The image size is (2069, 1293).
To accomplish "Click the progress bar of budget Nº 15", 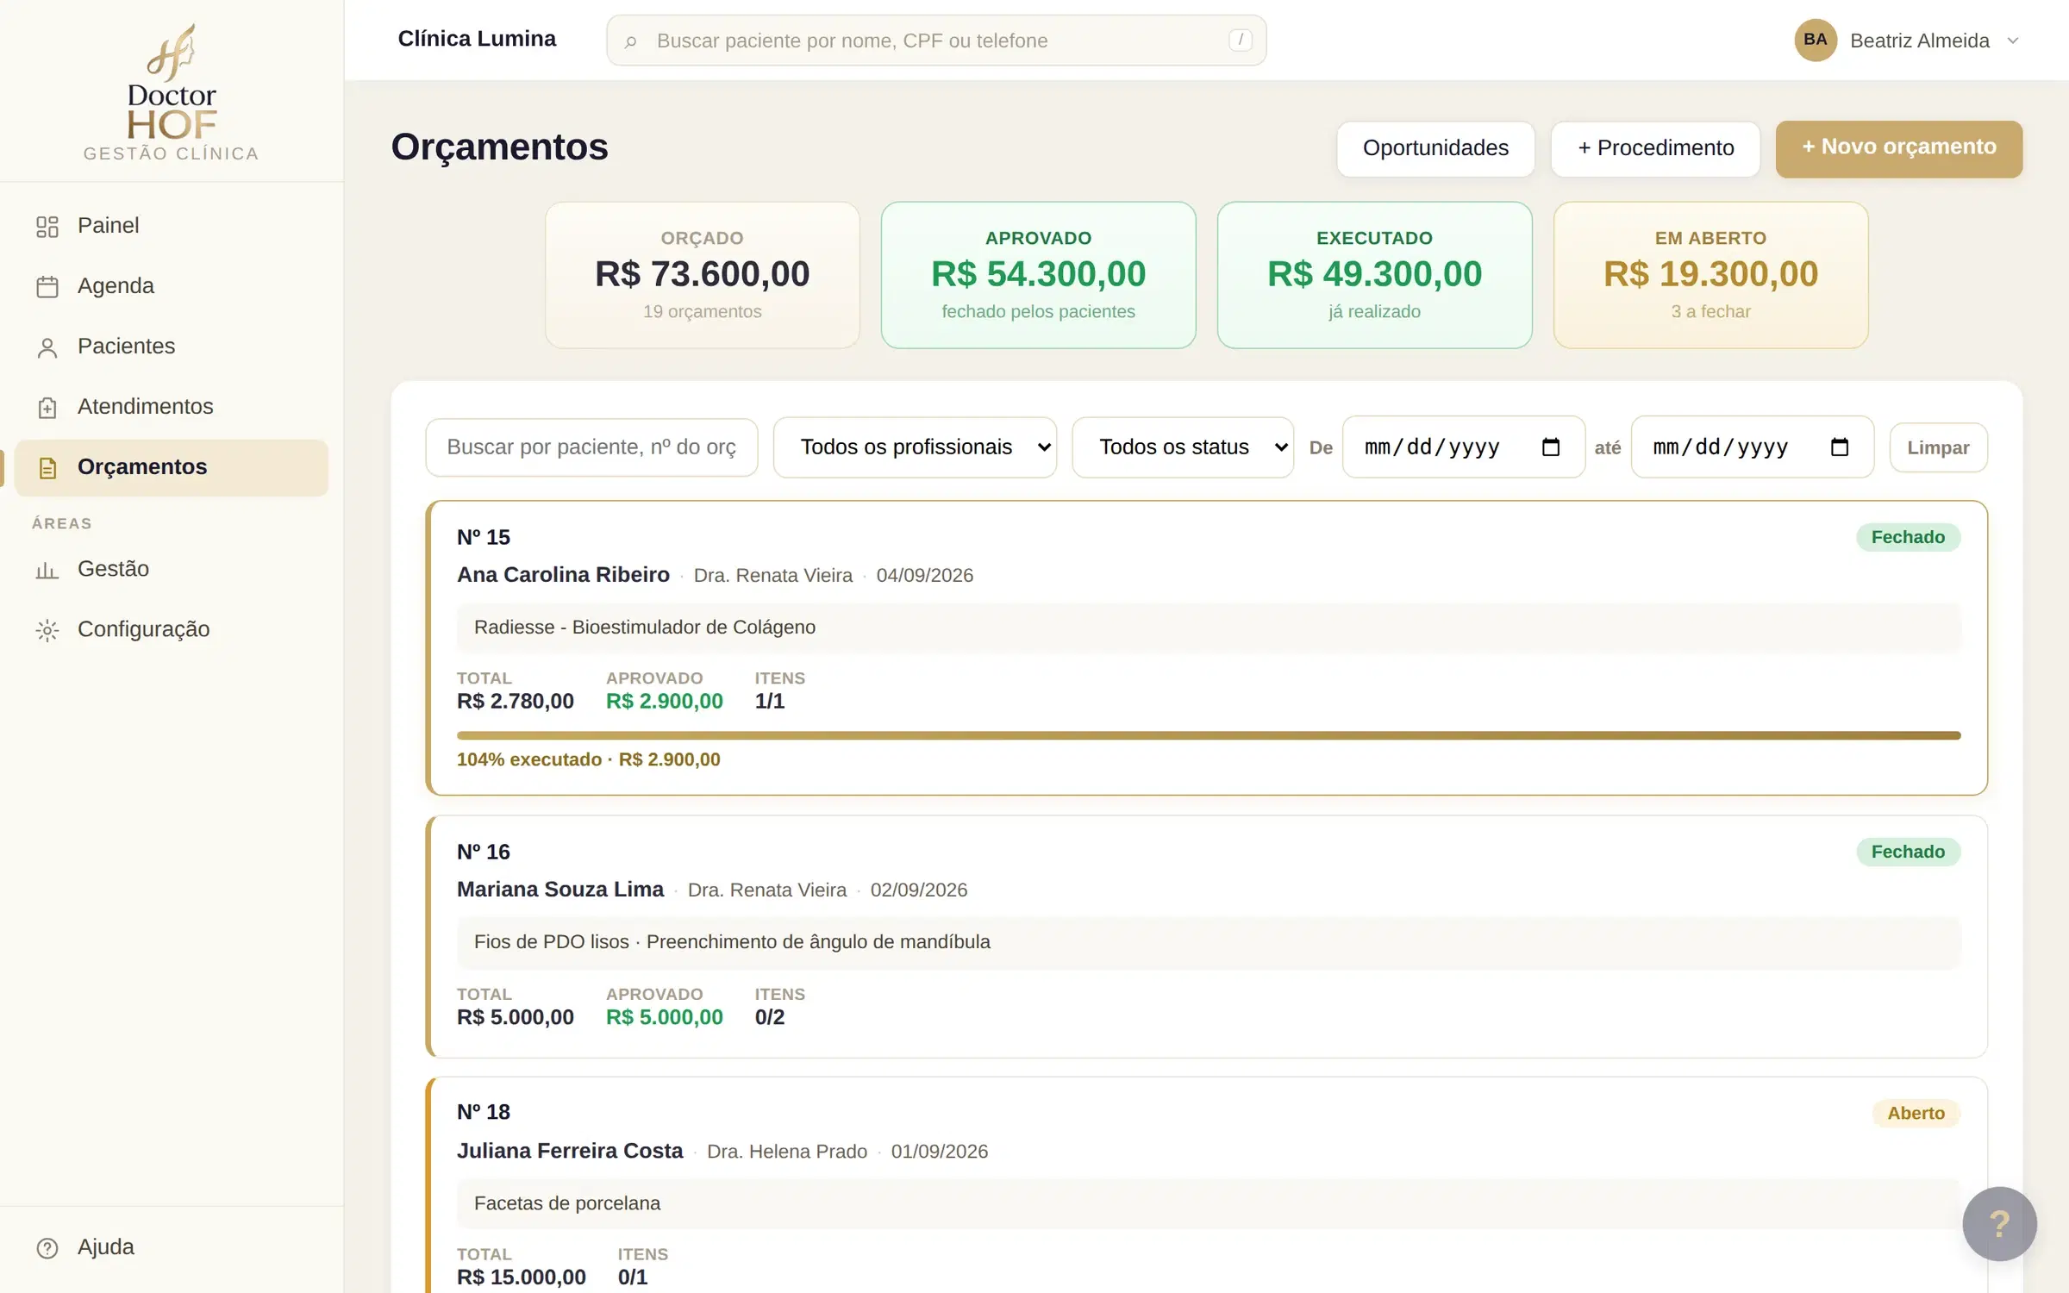I will [1209, 735].
